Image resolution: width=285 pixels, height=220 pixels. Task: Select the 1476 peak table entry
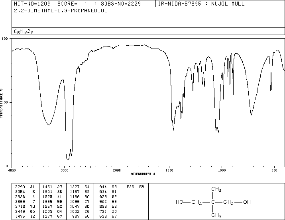25,216
